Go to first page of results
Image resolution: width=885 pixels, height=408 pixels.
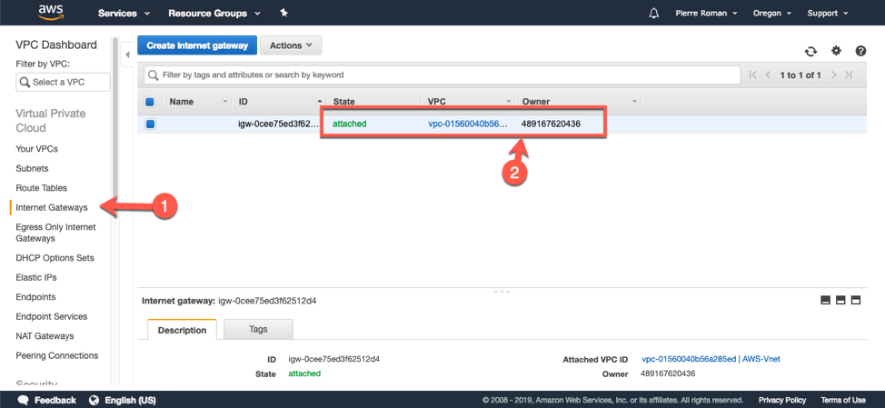[x=753, y=75]
